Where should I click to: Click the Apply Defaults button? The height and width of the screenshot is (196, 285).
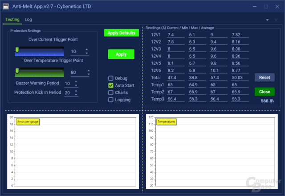coord(121,33)
